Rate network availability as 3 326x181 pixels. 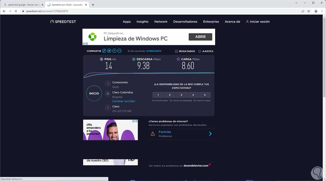pos(181,95)
